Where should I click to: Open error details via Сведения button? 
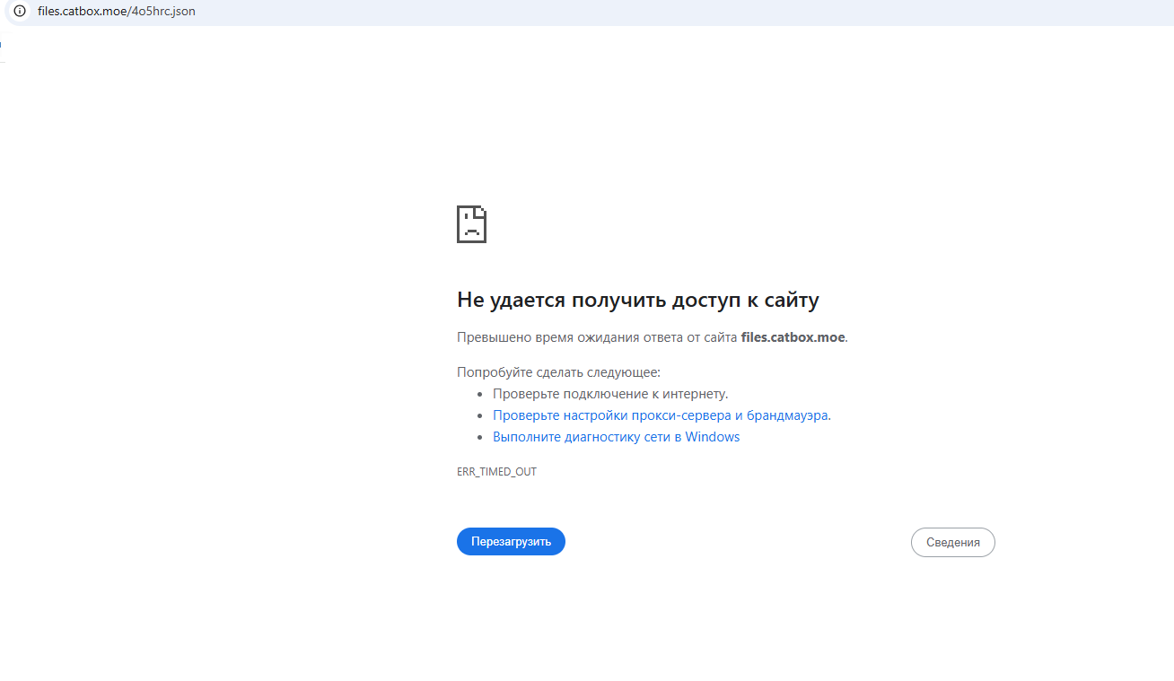[x=953, y=542]
